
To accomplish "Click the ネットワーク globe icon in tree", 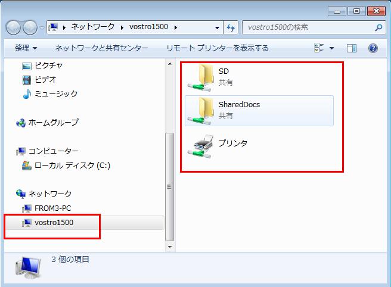I will (x=21, y=194).
